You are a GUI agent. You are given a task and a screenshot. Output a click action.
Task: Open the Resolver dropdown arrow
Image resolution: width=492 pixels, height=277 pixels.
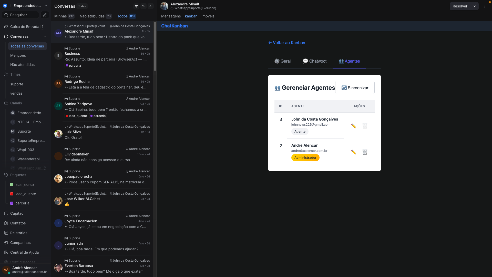click(x=475, y=6)
